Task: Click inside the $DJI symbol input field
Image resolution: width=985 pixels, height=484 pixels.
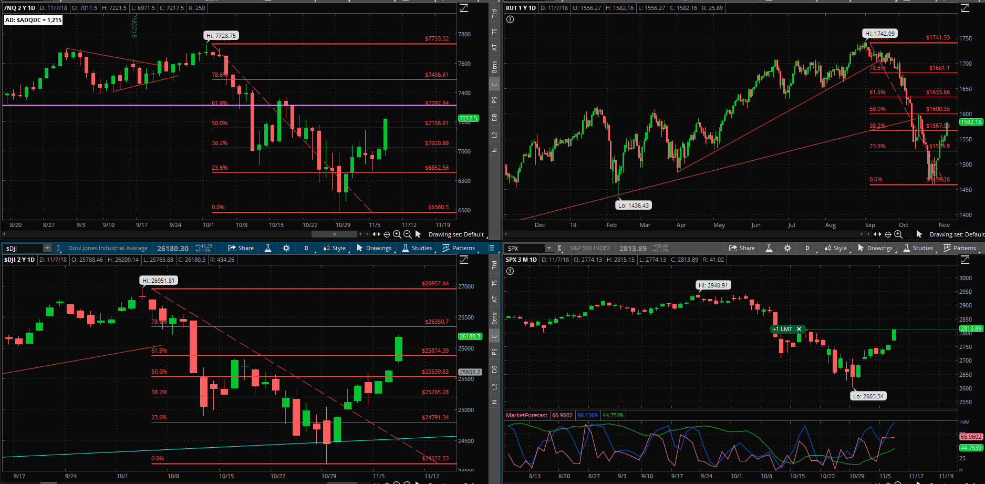Action: coord(23,248)
